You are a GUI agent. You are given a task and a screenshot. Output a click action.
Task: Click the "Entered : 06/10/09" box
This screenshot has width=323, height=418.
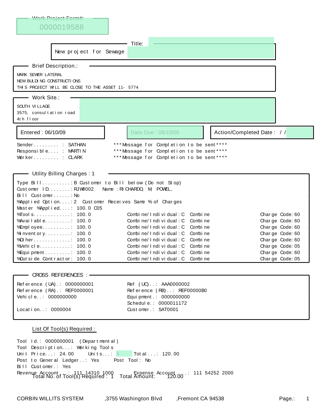point(61,132)
